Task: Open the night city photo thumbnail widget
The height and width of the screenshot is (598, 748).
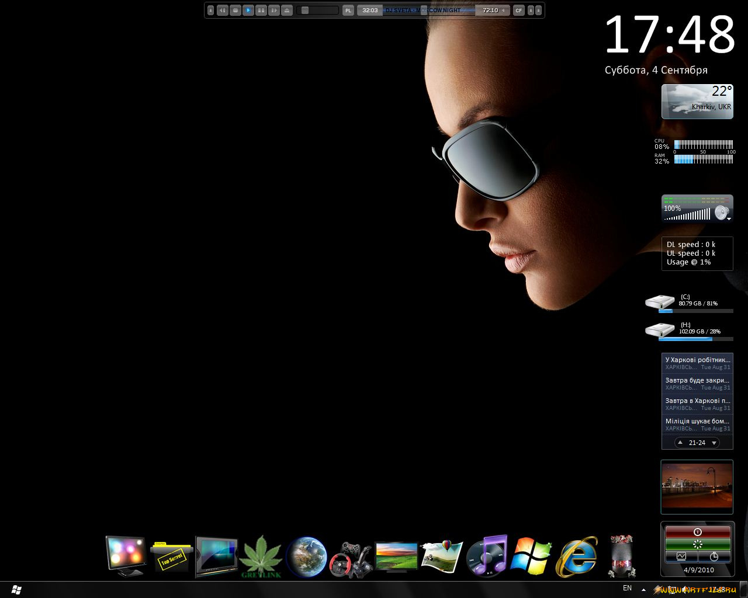Action: point(697,486)
